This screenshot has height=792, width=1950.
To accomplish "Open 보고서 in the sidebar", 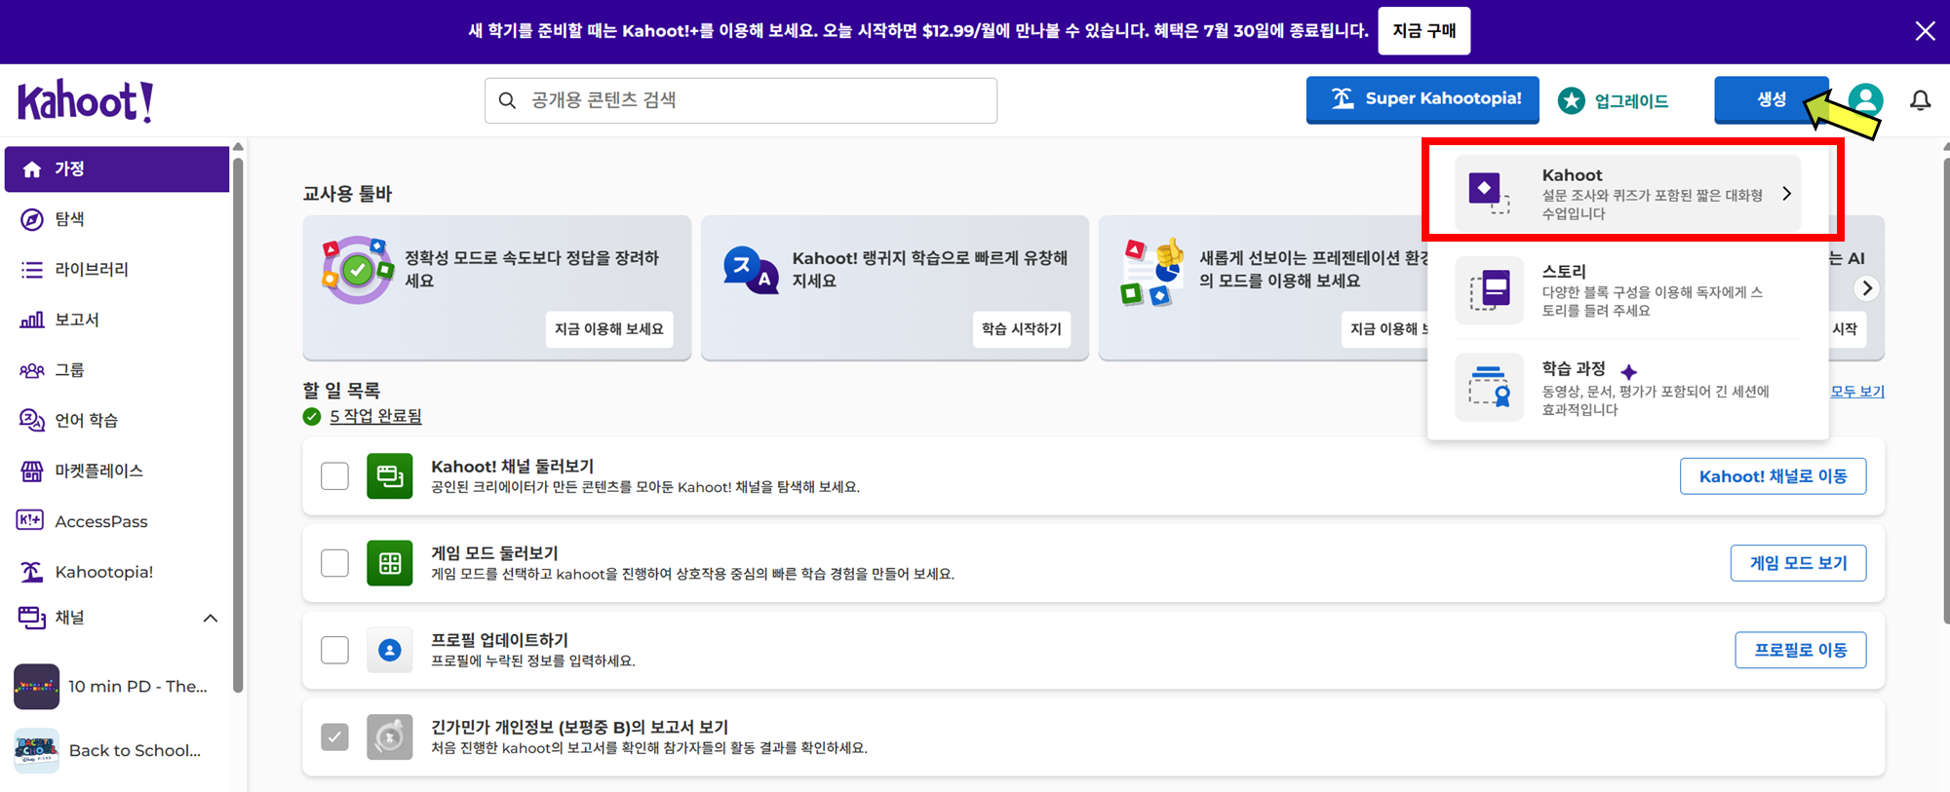I will pos(117,320).
